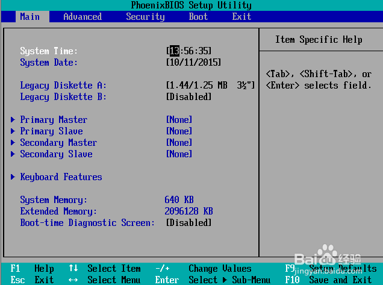Select the System Memory label
Image resolution: width=383 pixels, height=285 pixels.
[x=54, y=200]
